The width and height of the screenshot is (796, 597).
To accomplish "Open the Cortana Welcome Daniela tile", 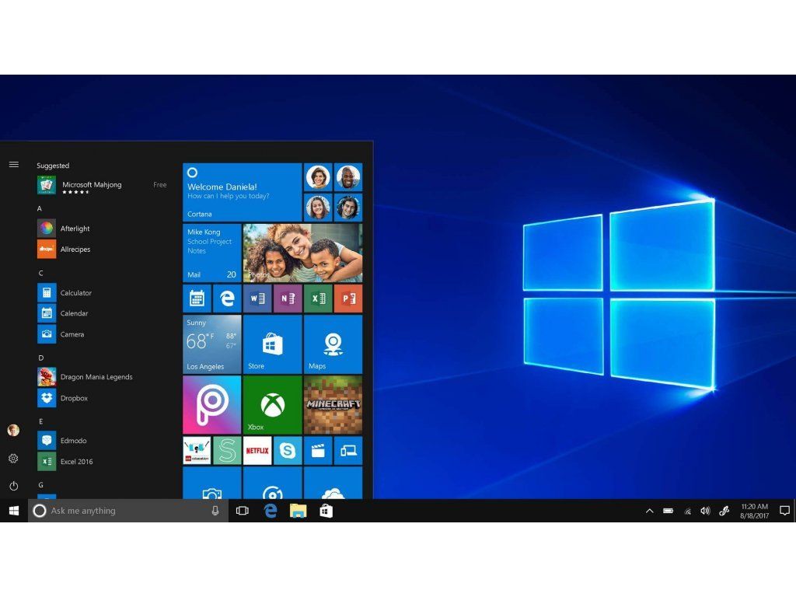I will [x=243, y=192].
